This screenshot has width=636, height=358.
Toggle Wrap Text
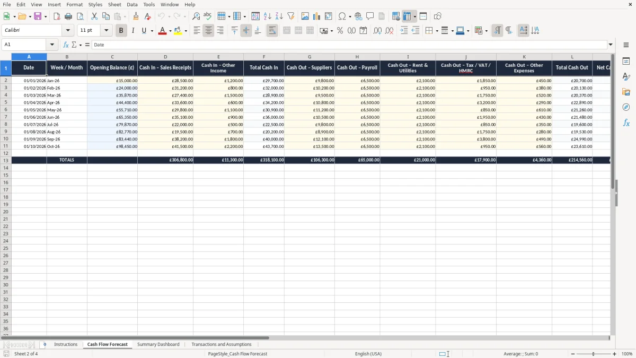tap(272, 31)
